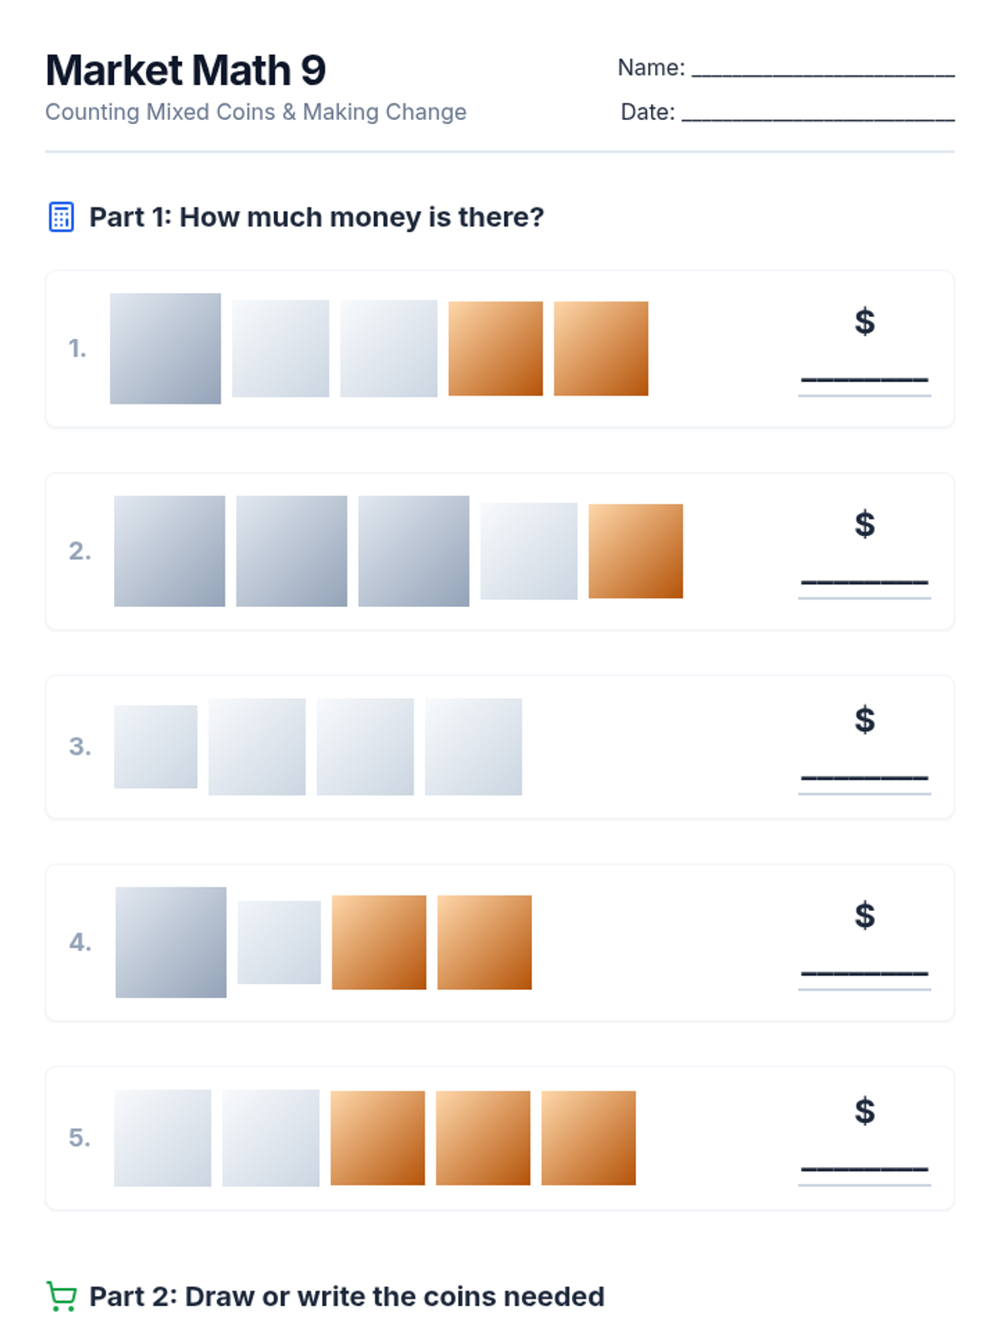The width and height of the screenshot is (999, 1332).
Task: Click the large silver coin in problem 1
Action: tap(166, 348)
